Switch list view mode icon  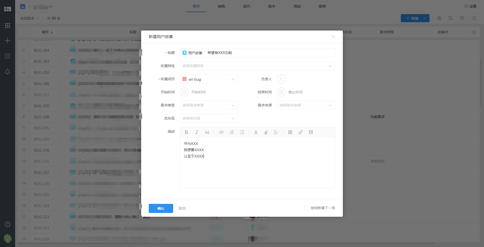pos(474,18)
